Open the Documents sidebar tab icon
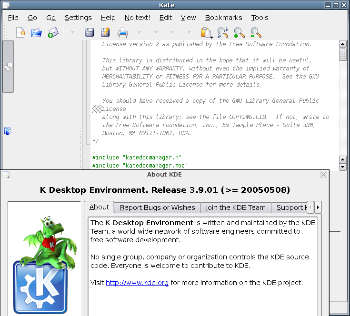The width and height of the screenshot is (350, 316). click(8, 67)
